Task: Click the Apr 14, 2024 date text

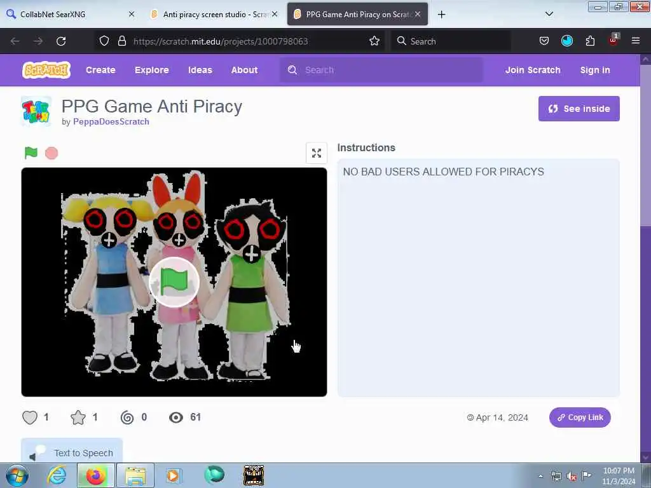Action: 502,417
